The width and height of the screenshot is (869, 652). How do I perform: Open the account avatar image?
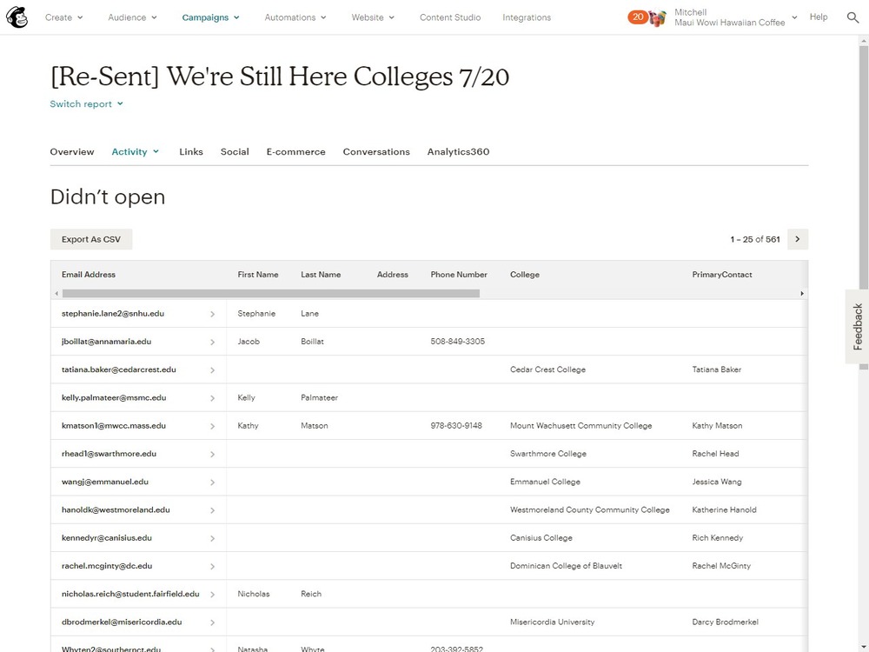[657, 18]
